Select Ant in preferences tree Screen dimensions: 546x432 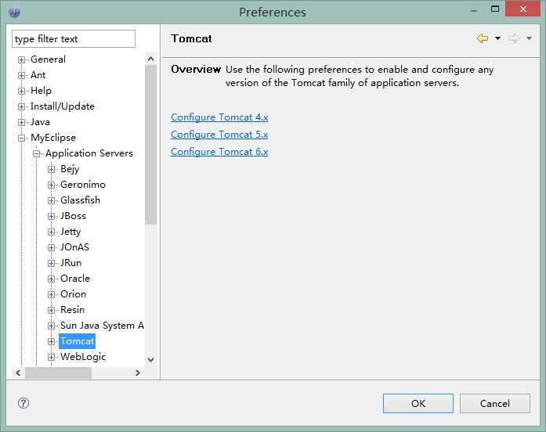pos(38,75)
